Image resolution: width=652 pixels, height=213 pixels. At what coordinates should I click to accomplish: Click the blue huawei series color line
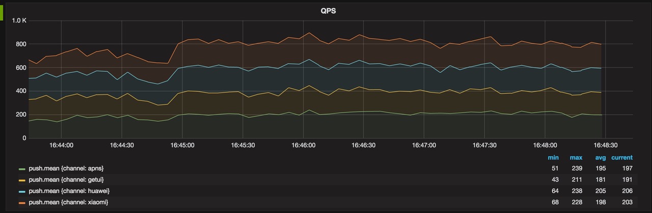click(22, 191)
